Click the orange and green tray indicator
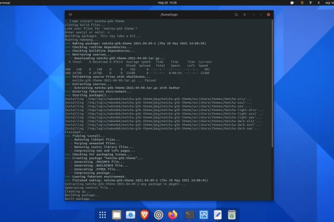Image resolution: width=334 pixels, height=222 pixels. [x=302, y=3]
